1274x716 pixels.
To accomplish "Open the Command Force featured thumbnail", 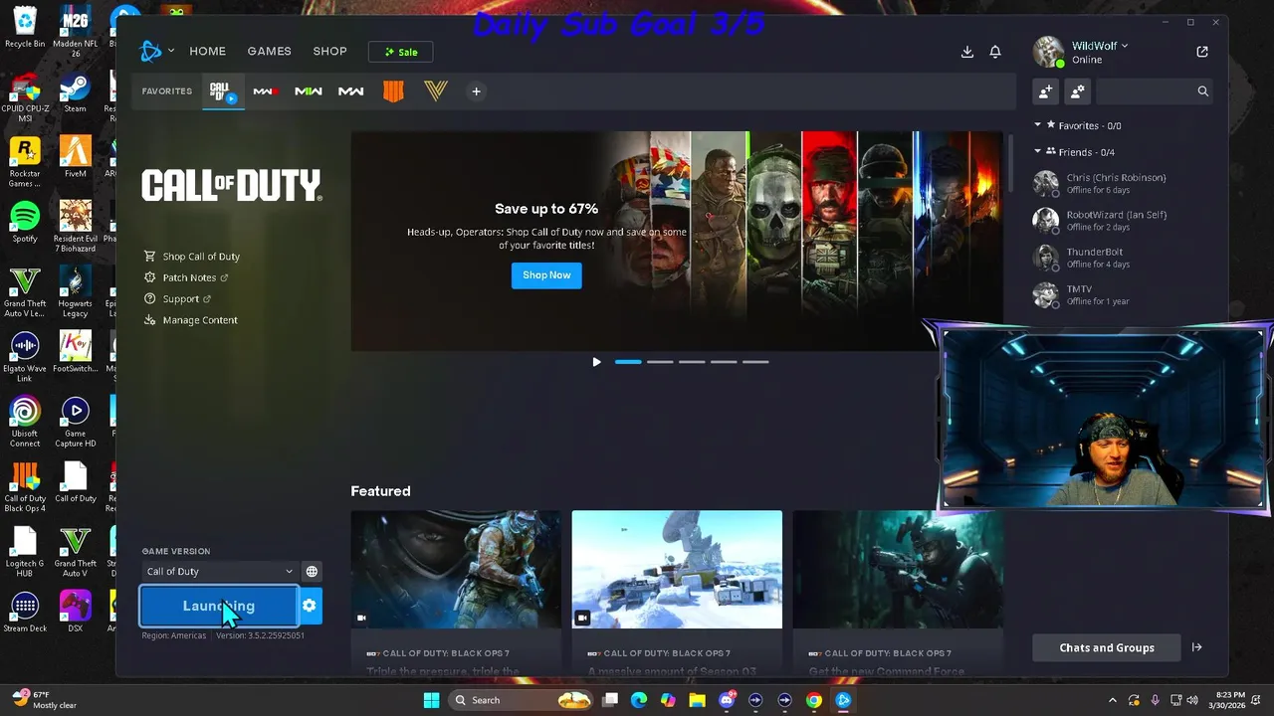I will click(x=898, y=570).
